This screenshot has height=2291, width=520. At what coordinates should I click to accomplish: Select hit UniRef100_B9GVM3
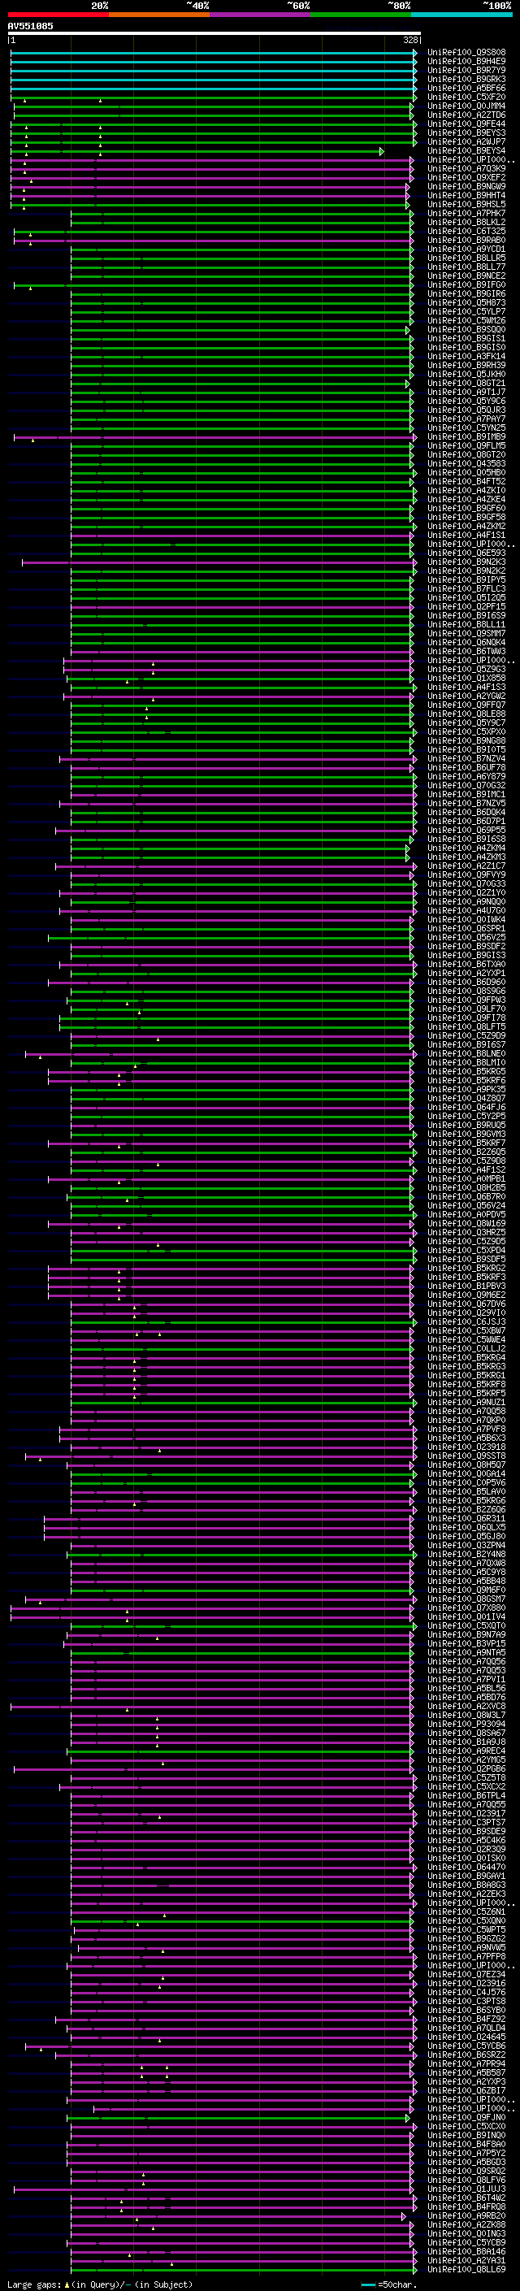(466, 1134)
